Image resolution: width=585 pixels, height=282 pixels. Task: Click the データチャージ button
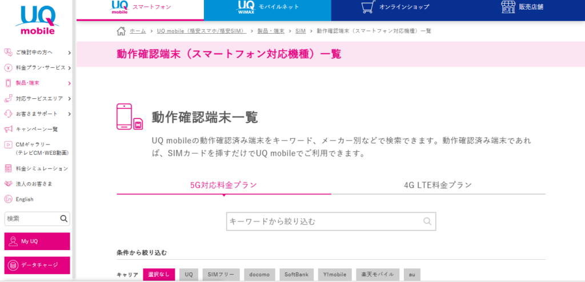click(x=37, y=265)
